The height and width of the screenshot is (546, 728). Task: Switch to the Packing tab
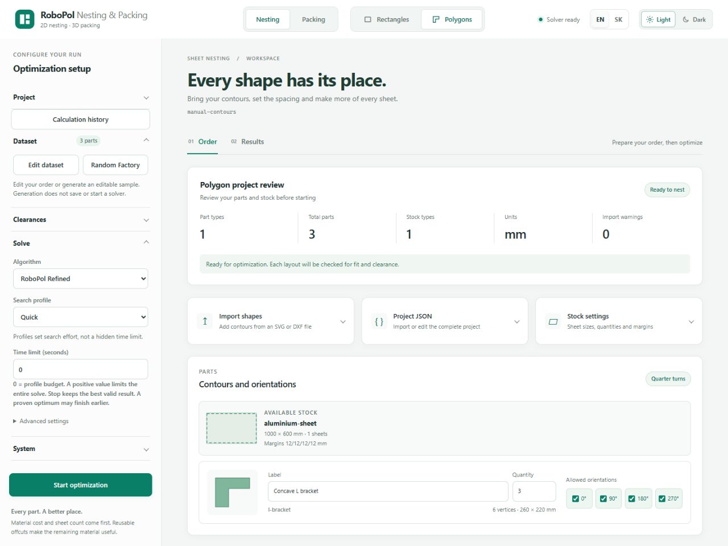tap(313, 19)
